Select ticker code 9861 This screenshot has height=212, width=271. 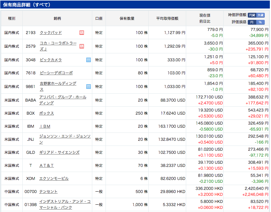[x=31, y=87]
